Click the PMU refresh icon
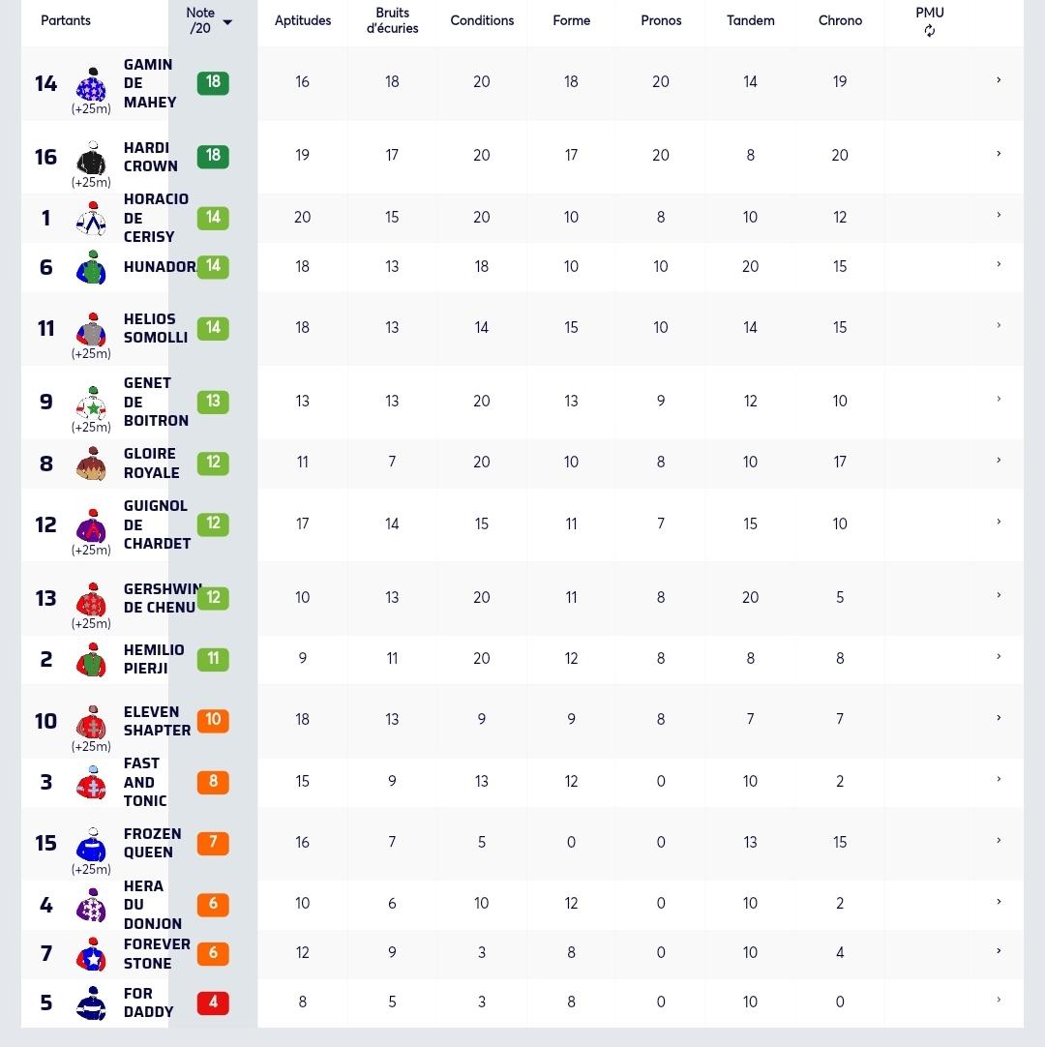The image size is (1045, 1047). click(929, 31)
